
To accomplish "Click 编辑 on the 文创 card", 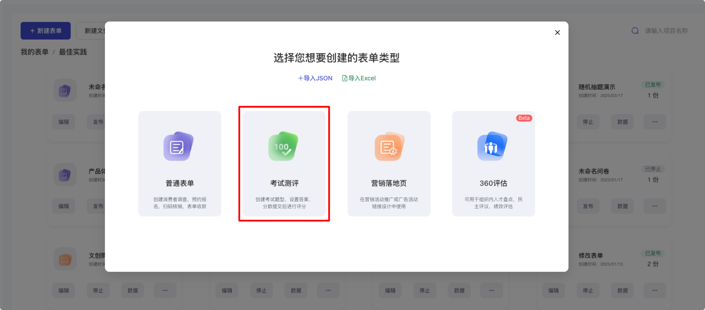I will click(x=64, y=291).
